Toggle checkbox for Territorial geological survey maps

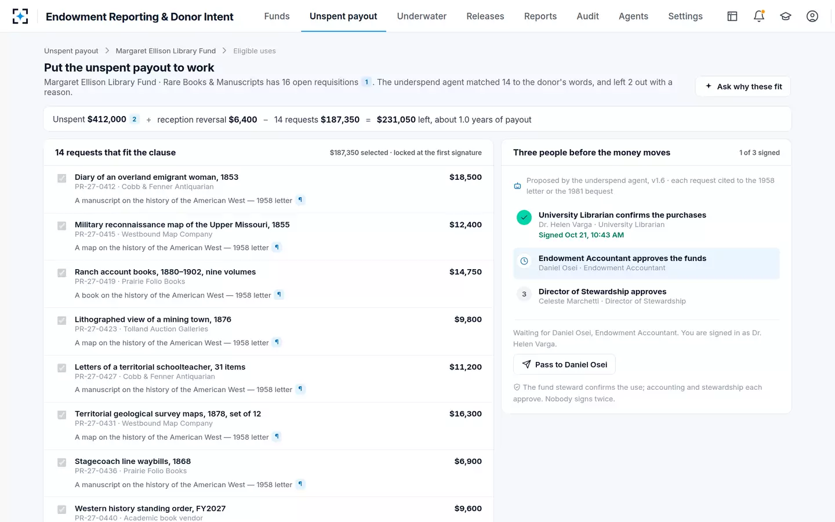pyautogui.click(x=62, y=415)
